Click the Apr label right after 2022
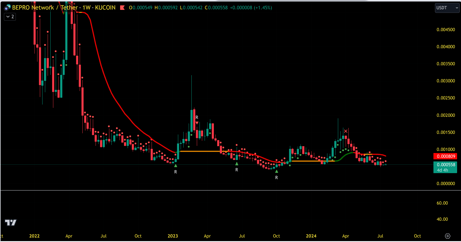This screenshot has height=242, width=461. click(69, 236)
